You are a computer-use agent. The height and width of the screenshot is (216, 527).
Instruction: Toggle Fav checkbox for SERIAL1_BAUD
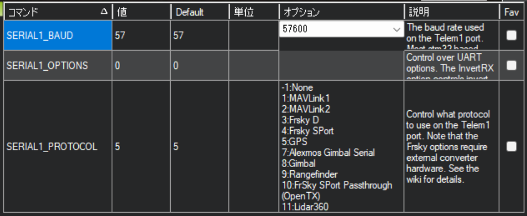tap(511, 35)
